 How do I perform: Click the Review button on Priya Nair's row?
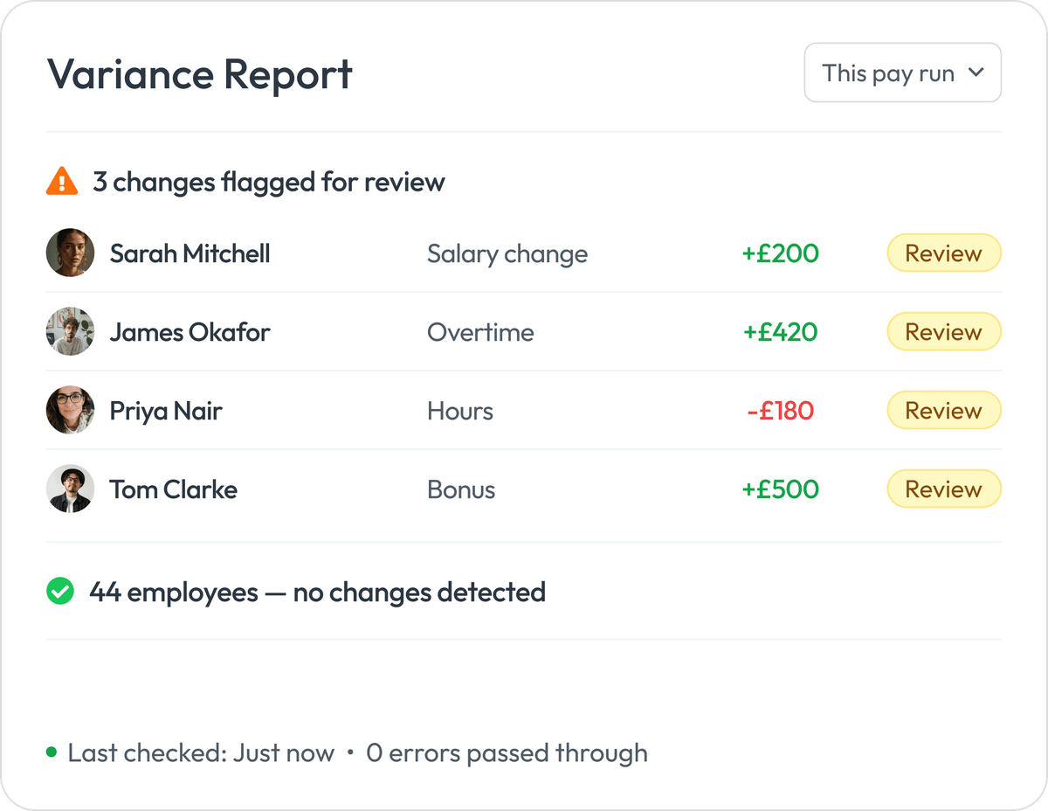point(944,410)
